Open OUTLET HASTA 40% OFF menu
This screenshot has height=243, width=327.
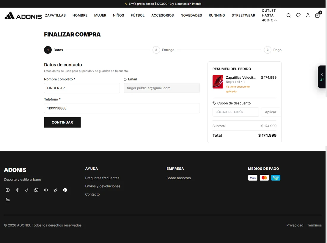pyautogui.click(x=270, y=15)
